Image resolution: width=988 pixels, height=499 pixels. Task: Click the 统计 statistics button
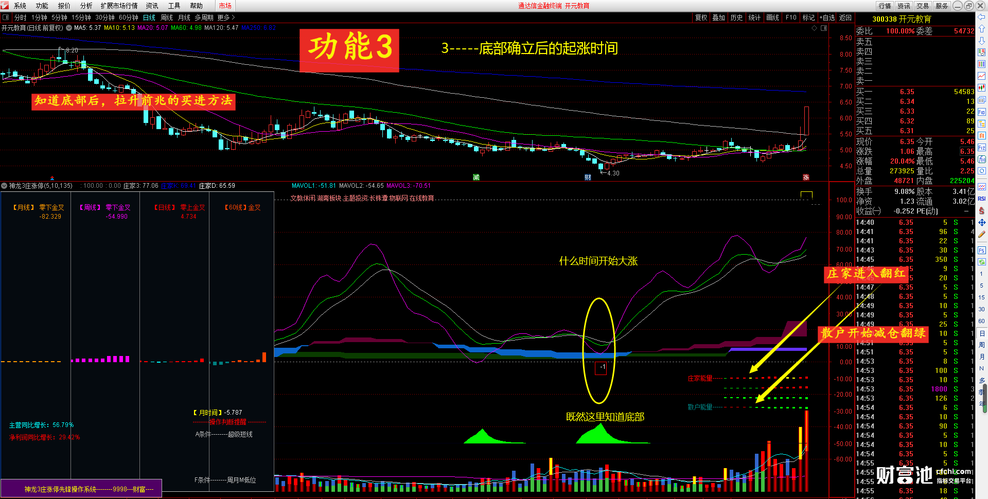[x=755, y=17]
